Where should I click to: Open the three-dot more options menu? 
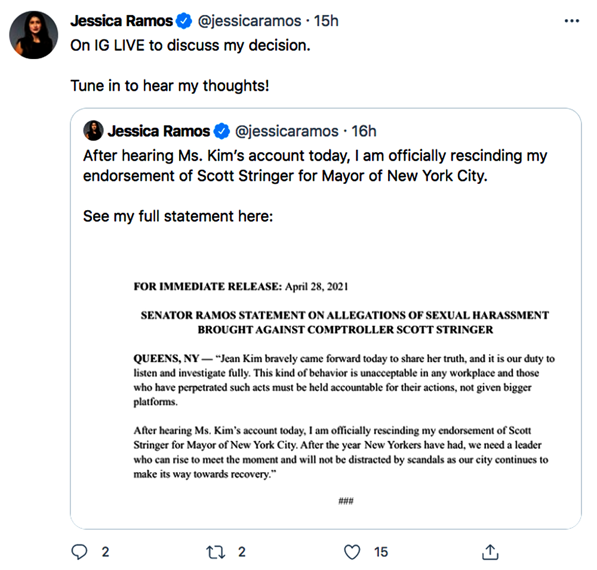tap(571, 21)
